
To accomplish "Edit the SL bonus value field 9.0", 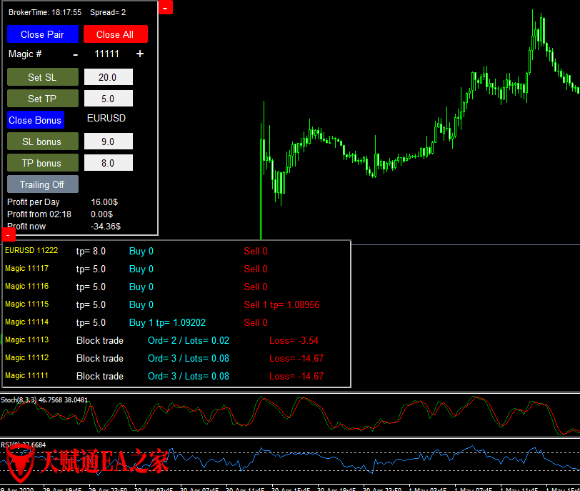I will (108, 142).
